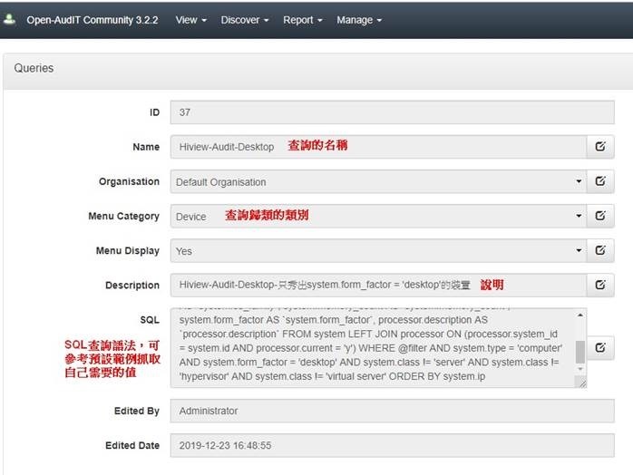The width and height of the screenshot is (633, 475).
Task: Click the SQL scrollbar up arrow
Action: click(580, 315)
